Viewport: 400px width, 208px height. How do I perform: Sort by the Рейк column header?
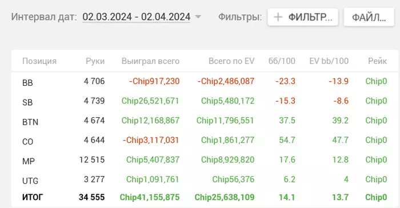(x=377, y=61)
